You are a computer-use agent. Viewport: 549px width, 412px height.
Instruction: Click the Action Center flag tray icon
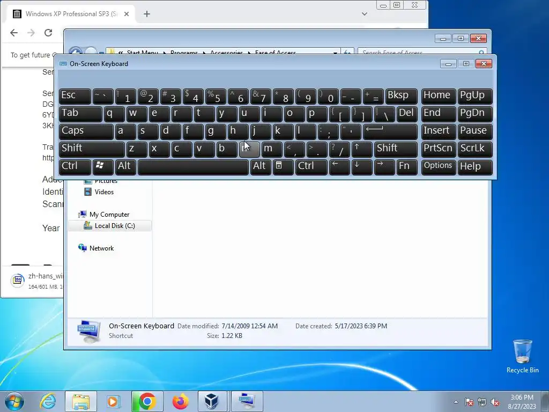coord(469,402)
